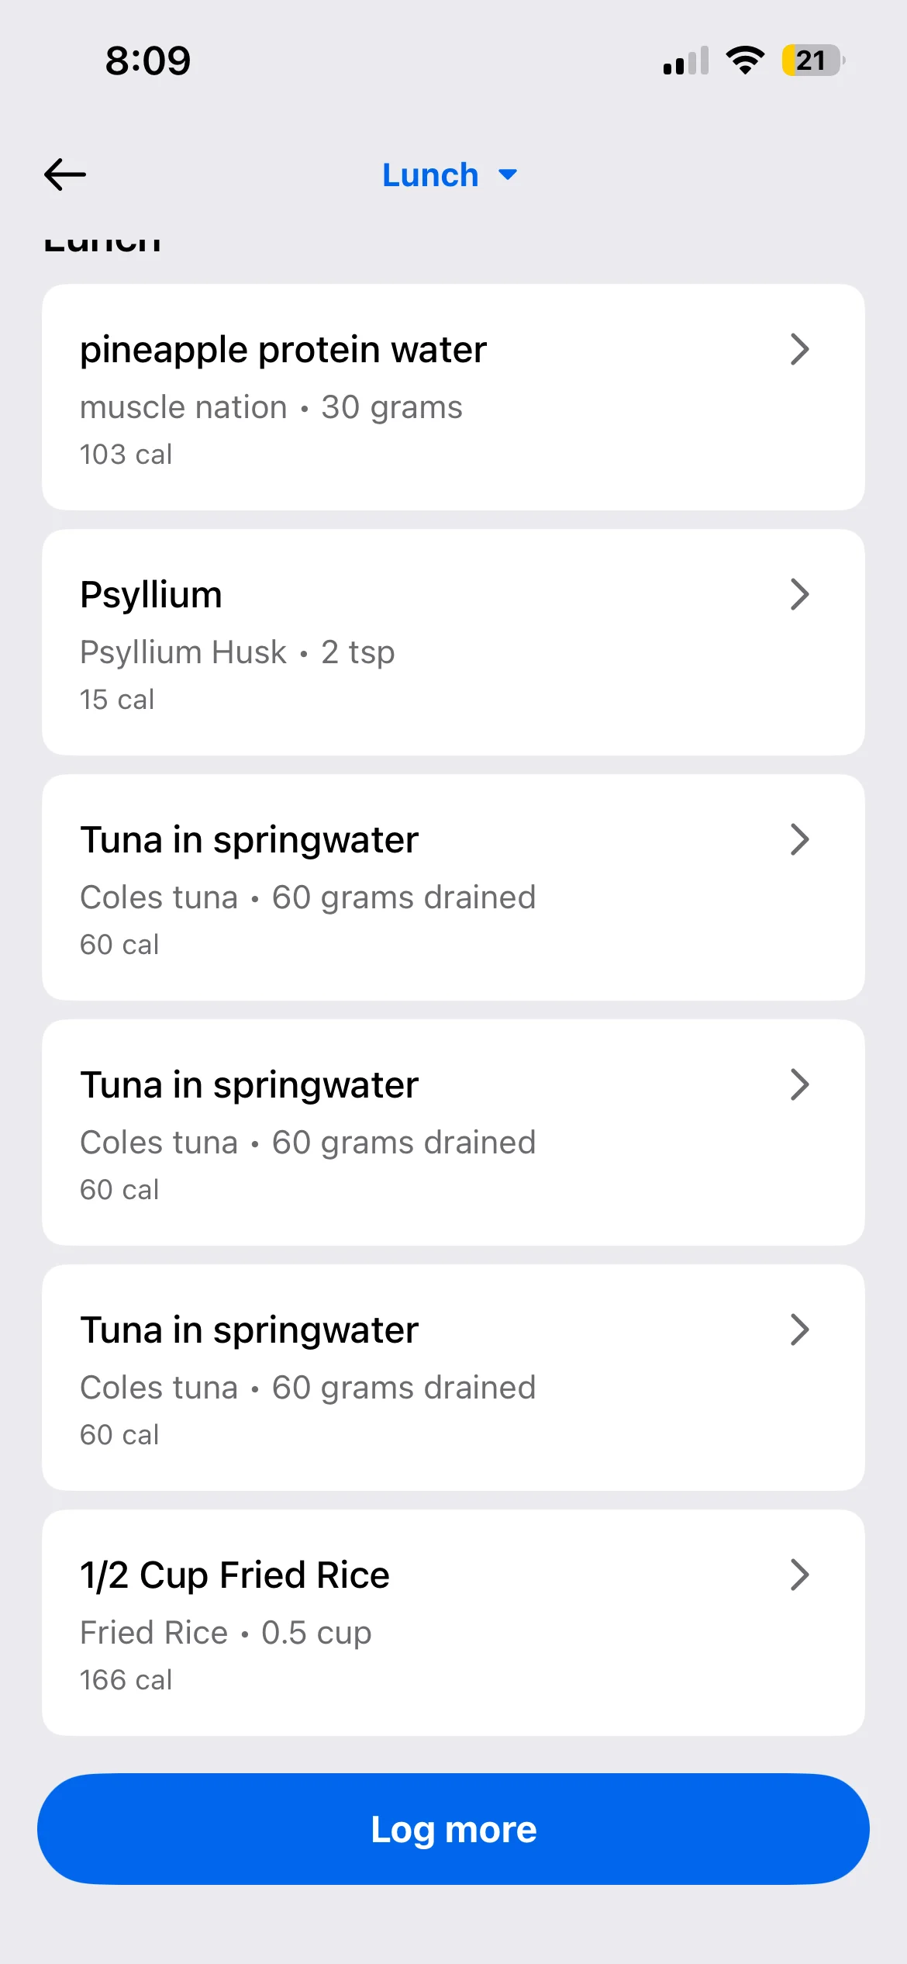Tap the cellular signal bars icon
This screenshot has height=1964, width=907.
click(686, 61)
